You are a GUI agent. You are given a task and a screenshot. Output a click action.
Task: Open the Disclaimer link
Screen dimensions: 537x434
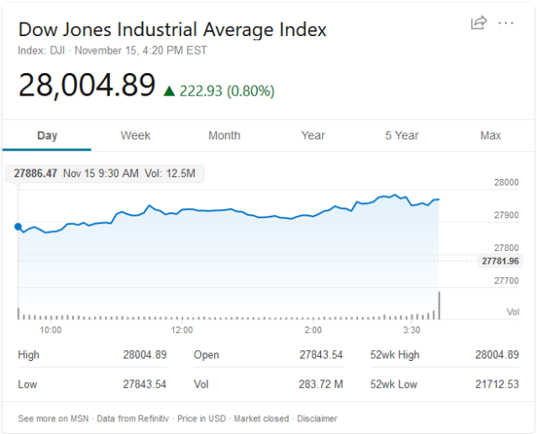point(317,418)
